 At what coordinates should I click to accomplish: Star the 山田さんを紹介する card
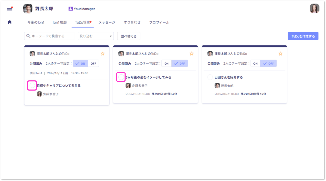tap(280, 54)
